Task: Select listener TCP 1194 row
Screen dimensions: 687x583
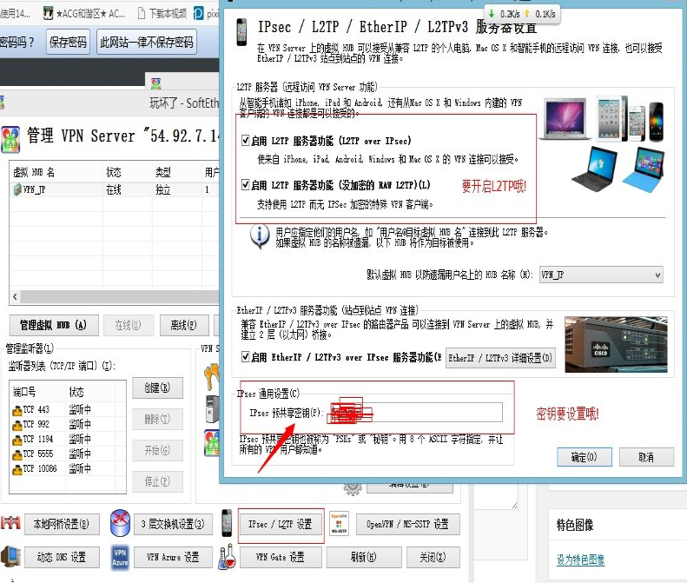Action: click(68, 440)
